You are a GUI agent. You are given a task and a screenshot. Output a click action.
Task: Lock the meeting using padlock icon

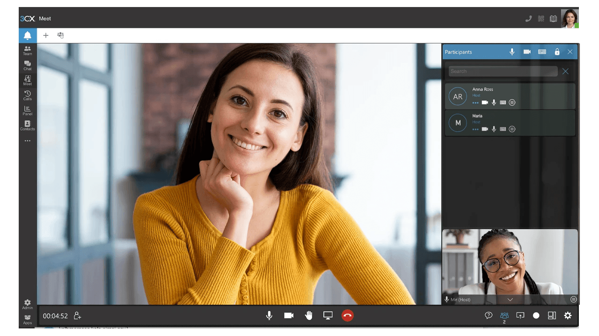557,52
